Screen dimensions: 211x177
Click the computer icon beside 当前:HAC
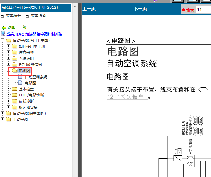(x=3, y=34)
